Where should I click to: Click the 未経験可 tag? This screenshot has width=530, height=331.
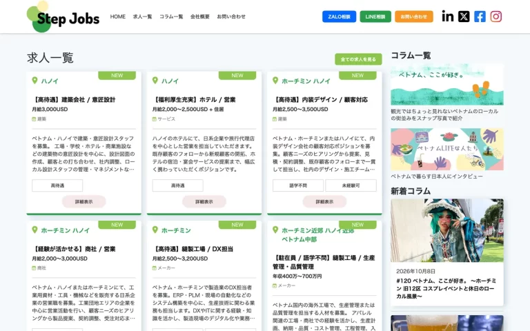(x=351, y=185)
